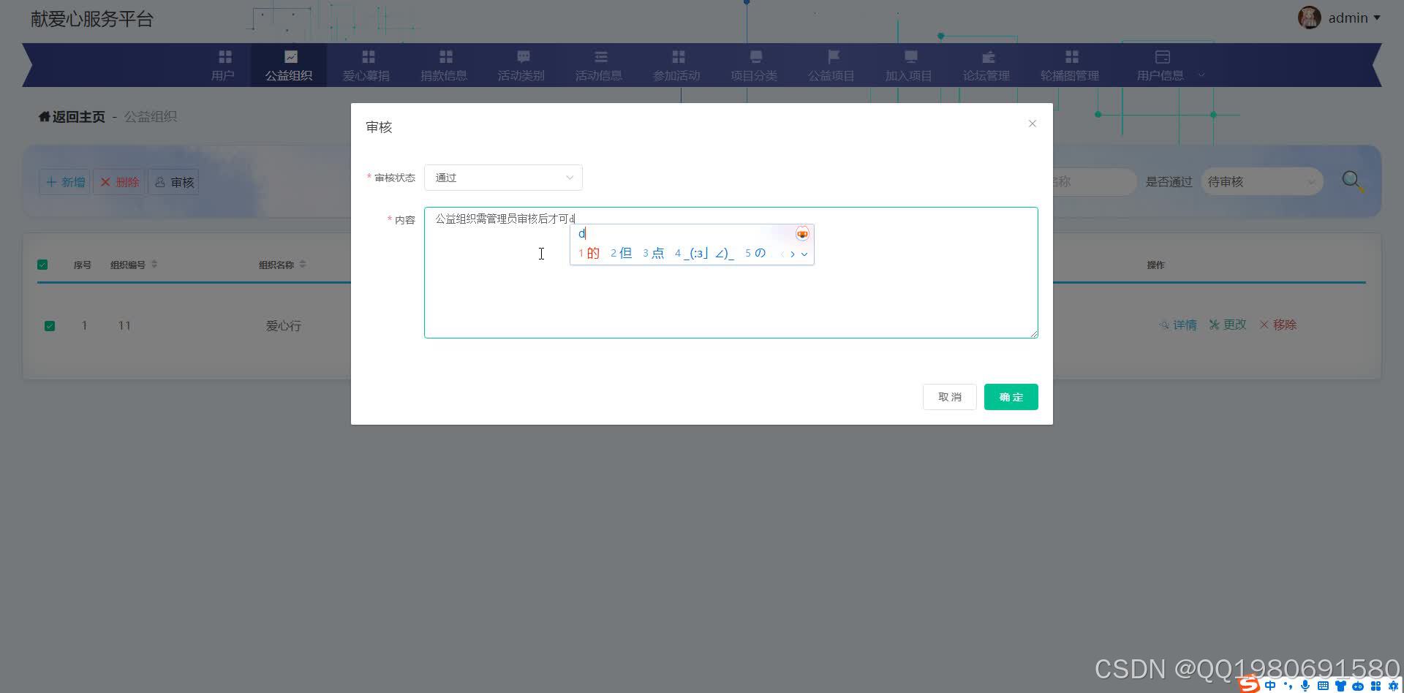Select the 公益项目 flag icon

coord(833,56)
